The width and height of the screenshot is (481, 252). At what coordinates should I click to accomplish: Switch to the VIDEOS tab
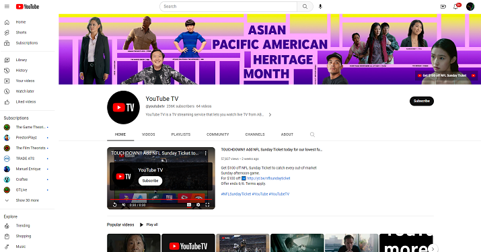coord(149,134)
